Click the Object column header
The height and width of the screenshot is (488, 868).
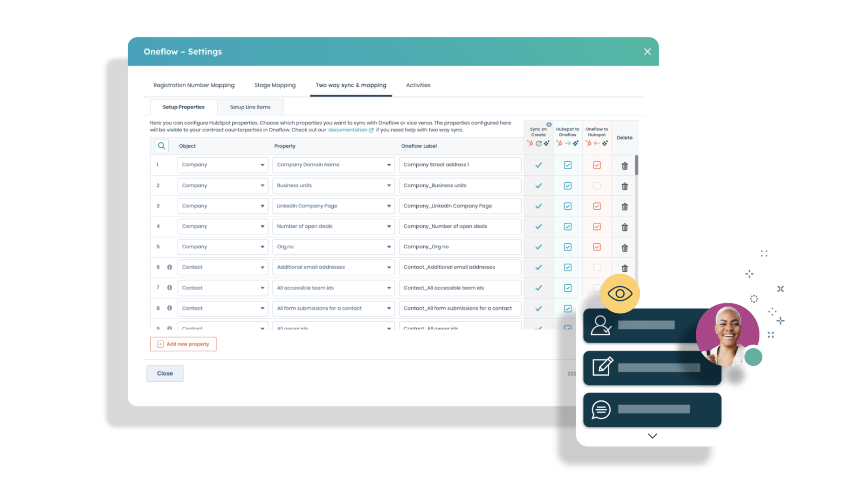point(187,146)
